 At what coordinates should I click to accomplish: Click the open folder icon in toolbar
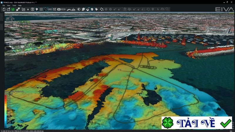(x=9, y=9)
